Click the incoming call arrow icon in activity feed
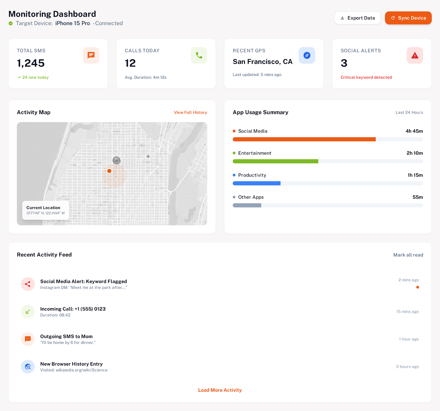 (x=28, y=311)
